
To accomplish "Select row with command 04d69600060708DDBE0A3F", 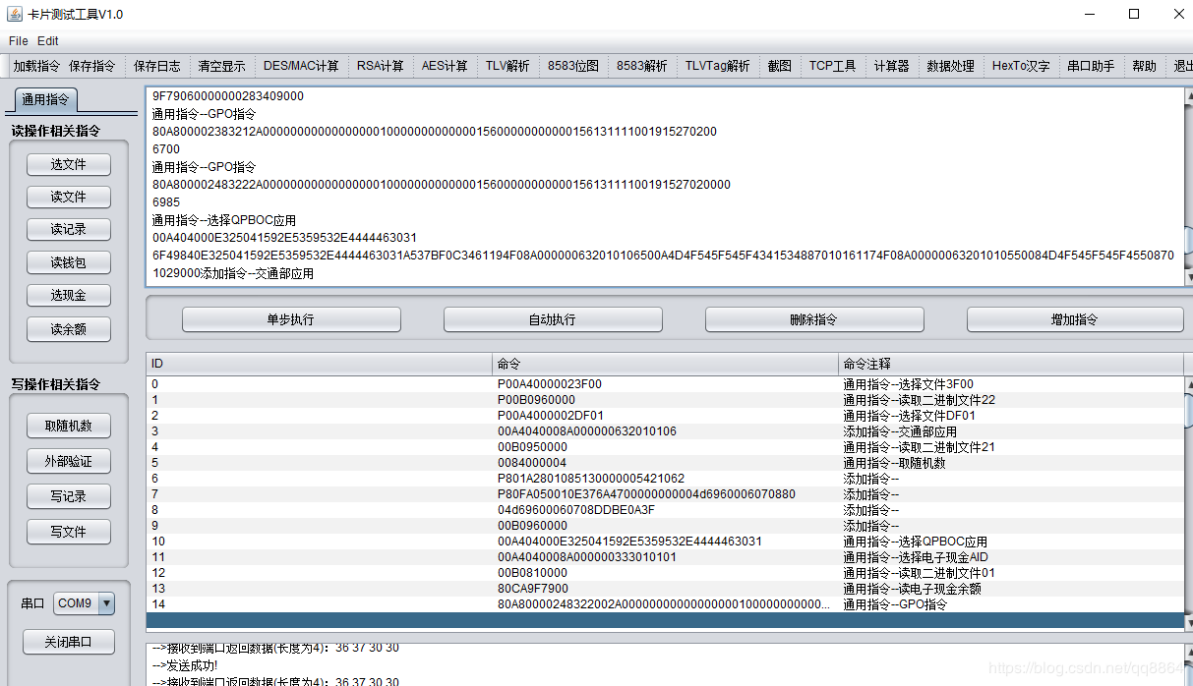I will coord(665,510).
